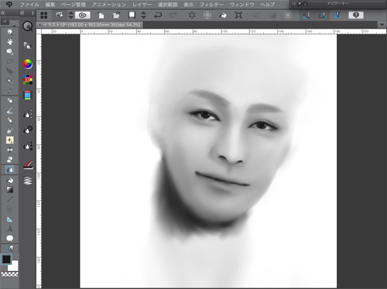Select the Zoom magnifier tool
The width and height of the screenshot is (387, 289).
[10, 32]
